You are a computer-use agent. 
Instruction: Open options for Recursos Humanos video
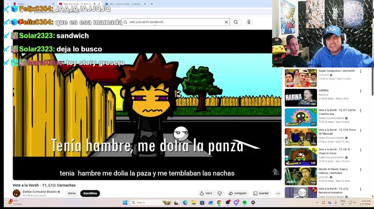(x=361, y=189)
